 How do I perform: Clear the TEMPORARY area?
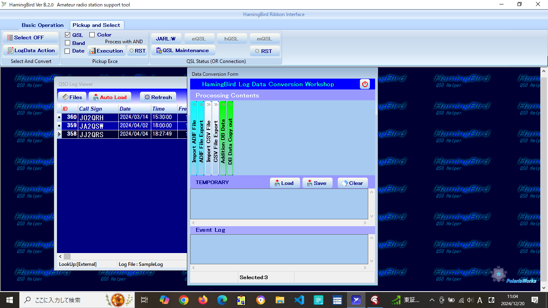click(353, 183)
